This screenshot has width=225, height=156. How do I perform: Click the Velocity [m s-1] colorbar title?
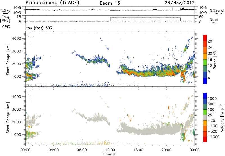pos(222,117)
